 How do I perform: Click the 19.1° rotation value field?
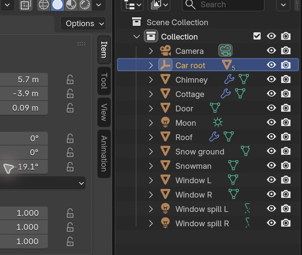(24, 167)
